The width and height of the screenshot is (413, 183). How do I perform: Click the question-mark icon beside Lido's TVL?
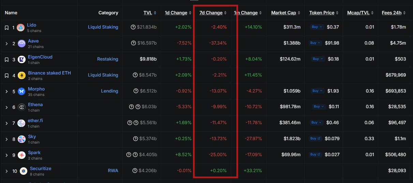pos(133,27)
